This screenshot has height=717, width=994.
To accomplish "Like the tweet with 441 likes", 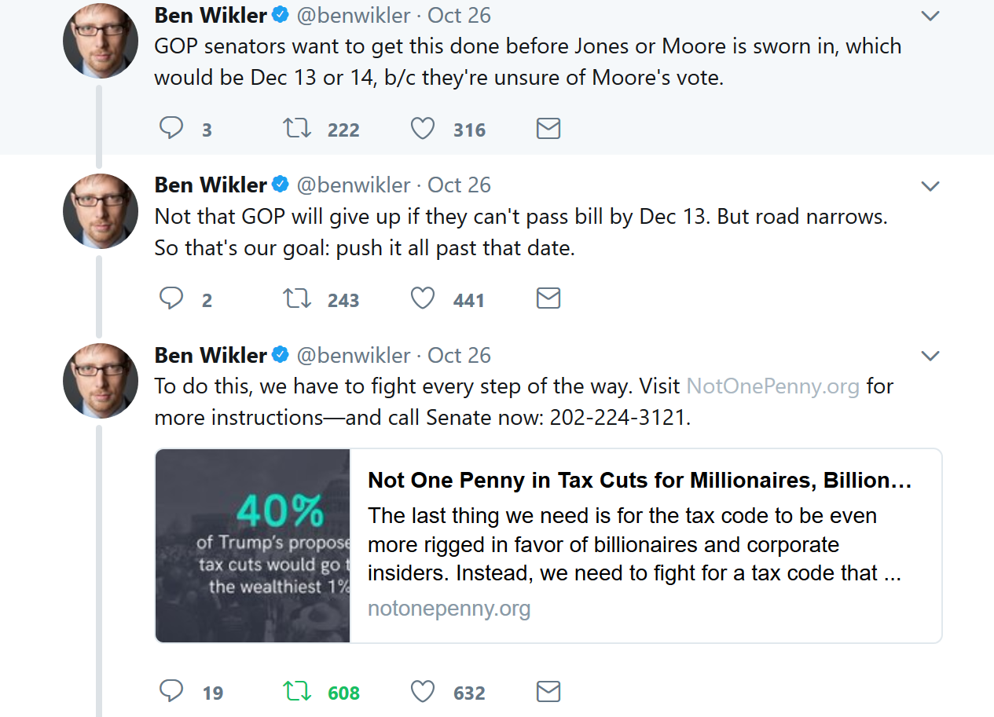I will pos(423,298).
